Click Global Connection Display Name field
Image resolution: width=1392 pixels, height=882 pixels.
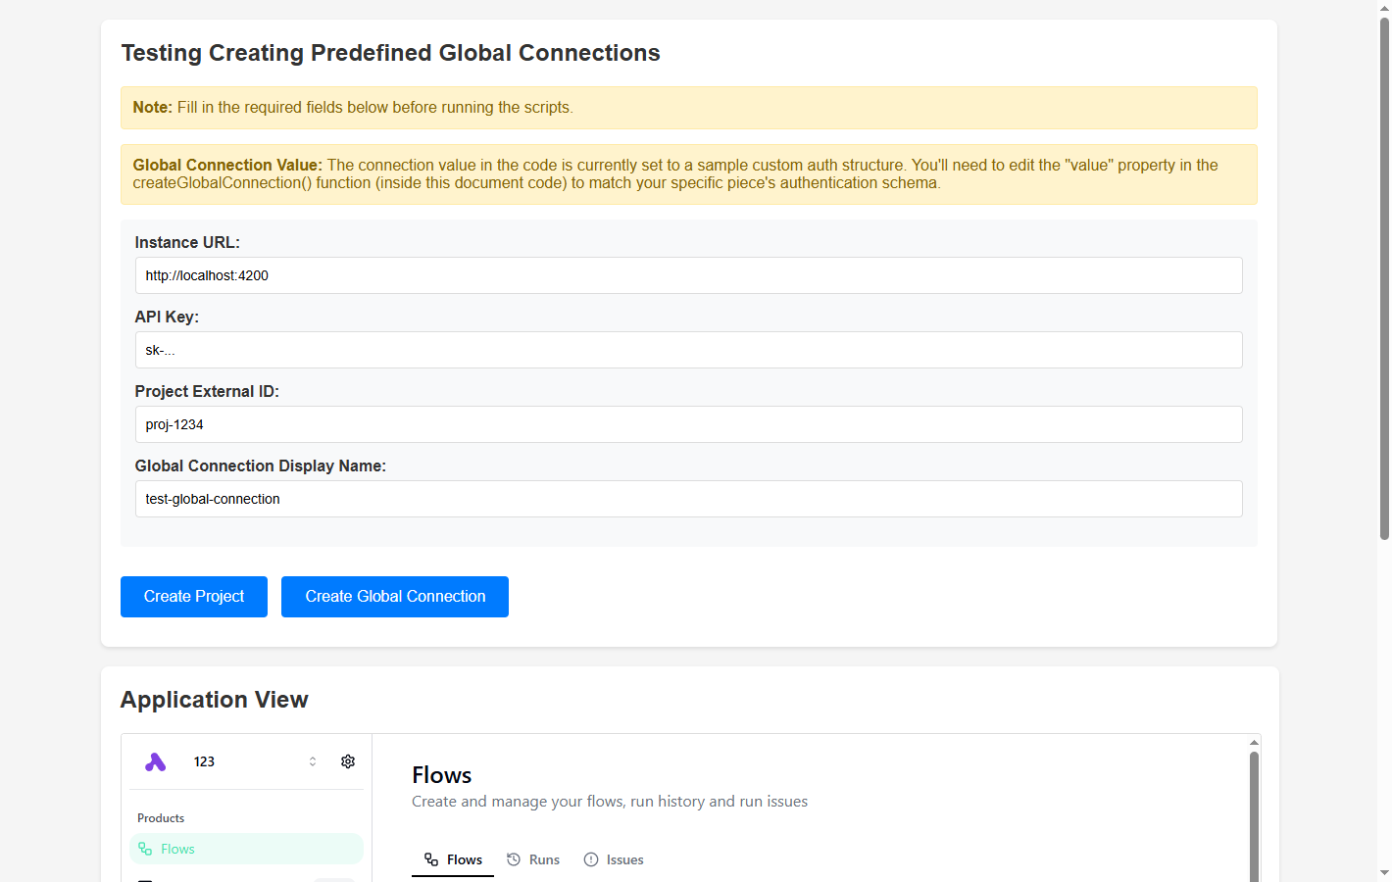pyautogui.click(x=688, y=499)
